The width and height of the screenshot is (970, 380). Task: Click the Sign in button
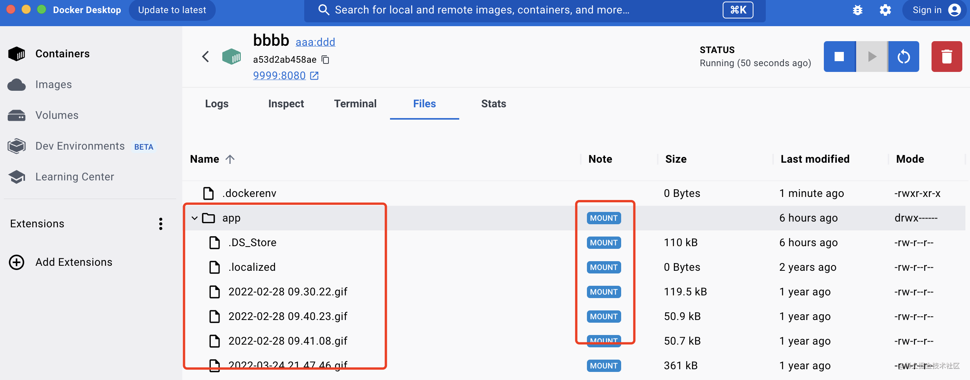pyautogui.click(x=935, y=10)
